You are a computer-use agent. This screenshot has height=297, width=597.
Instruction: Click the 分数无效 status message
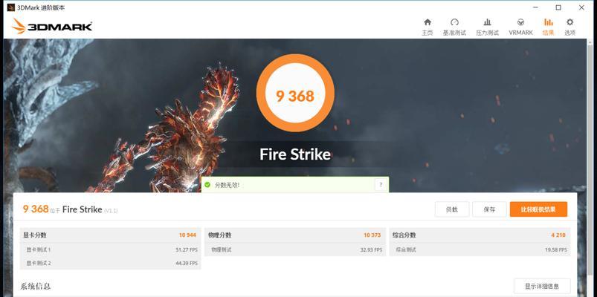point(227,185)
